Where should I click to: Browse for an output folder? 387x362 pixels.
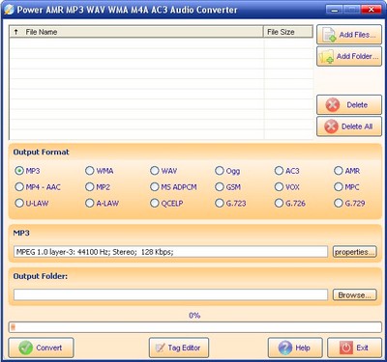click(354, 295)
